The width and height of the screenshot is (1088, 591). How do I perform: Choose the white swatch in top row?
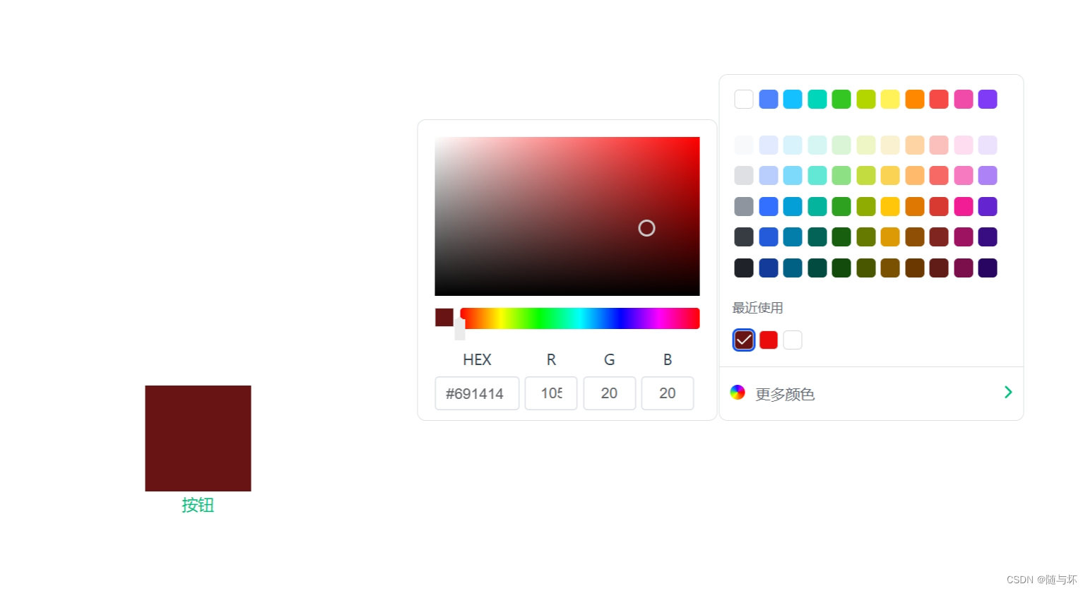click(744, 99)
